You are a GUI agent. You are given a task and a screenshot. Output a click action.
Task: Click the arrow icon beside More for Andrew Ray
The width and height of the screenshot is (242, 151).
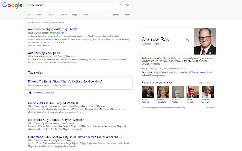point(30,92)
